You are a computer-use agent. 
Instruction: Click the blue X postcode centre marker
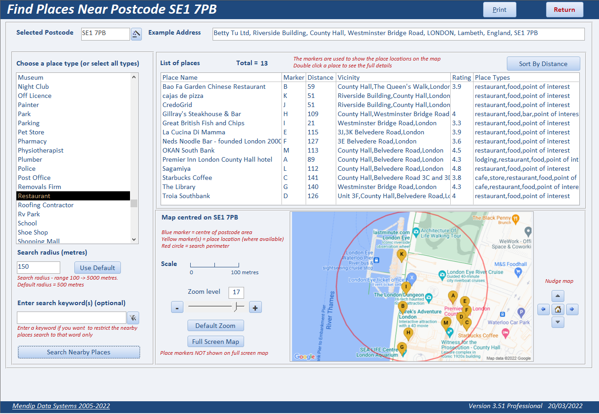point(411,277)
